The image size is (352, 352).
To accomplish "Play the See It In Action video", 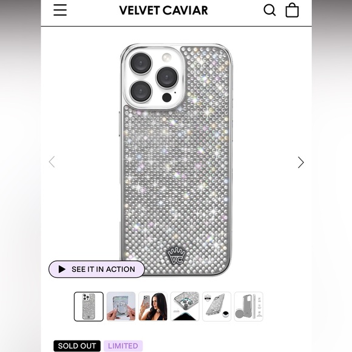I will [96, 269].
